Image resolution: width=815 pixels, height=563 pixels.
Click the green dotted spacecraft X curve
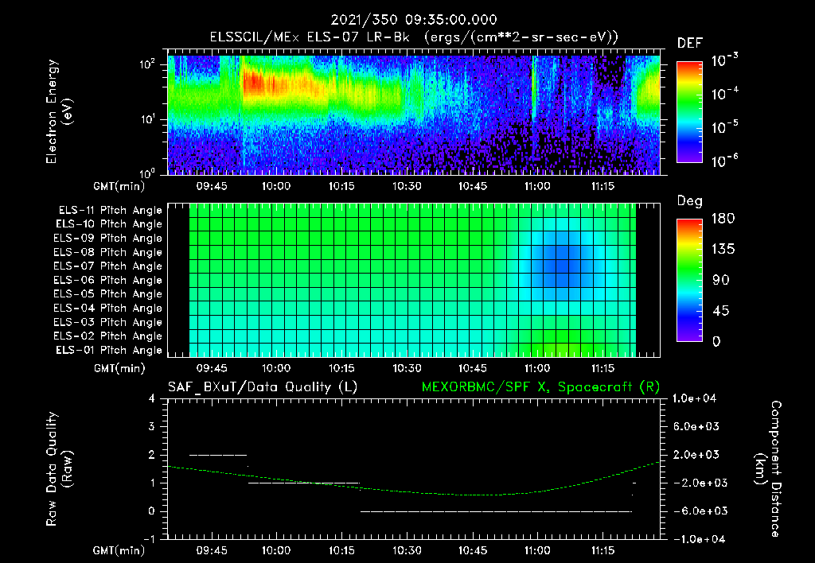414,491
